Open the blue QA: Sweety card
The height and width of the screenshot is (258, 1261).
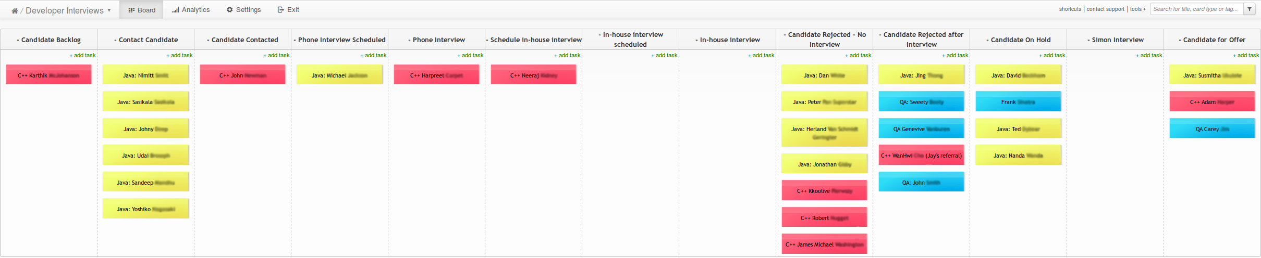[921, 102]
